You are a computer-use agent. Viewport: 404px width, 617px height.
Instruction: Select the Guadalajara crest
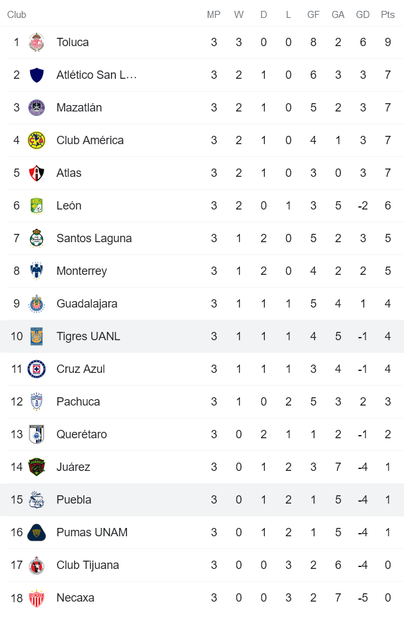37,304
